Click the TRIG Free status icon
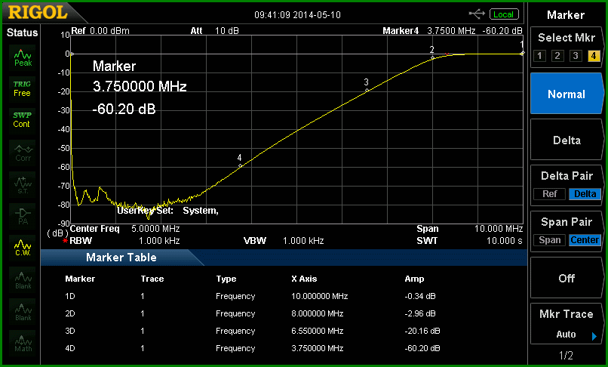Viewport: 608px width, 367px height. 23,88
